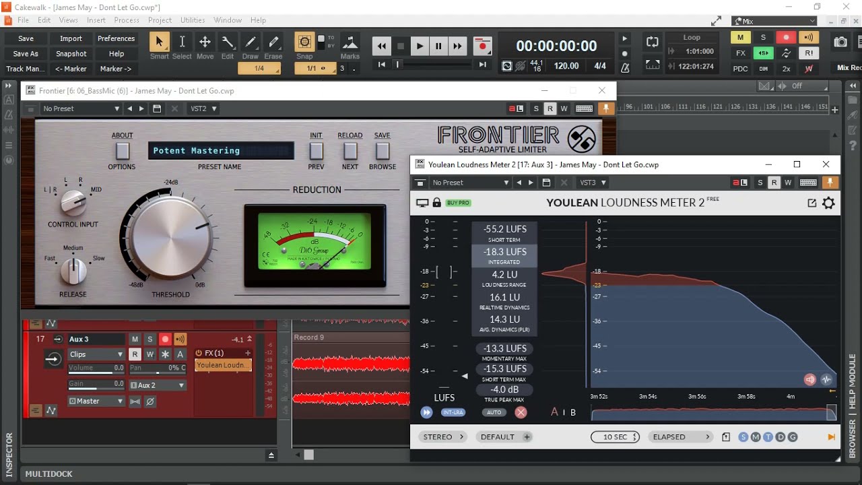Image resolution: width=862 pixels, height=485 pixels.
Task: Open Aux 2 input dropdown
Action: [x=157, y=385]
